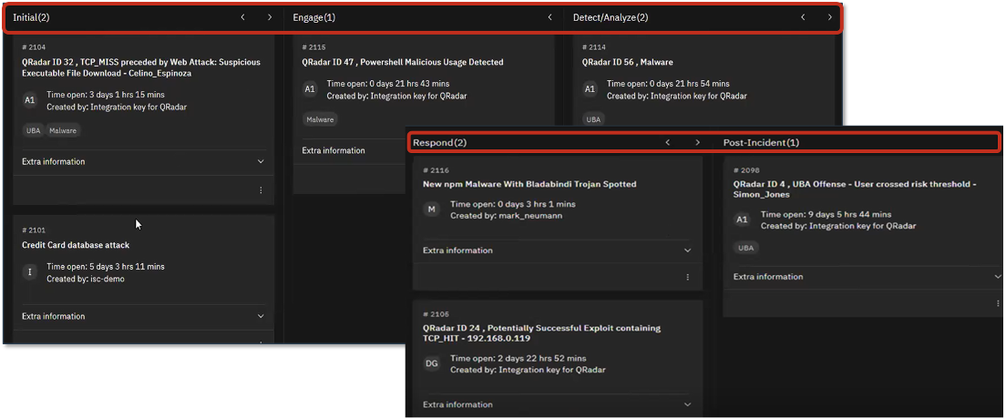Click A1 avatar on Powershell Malicious Usage card
The height and width of the screenshot is (419, 1006).
(x=310, y=89)
